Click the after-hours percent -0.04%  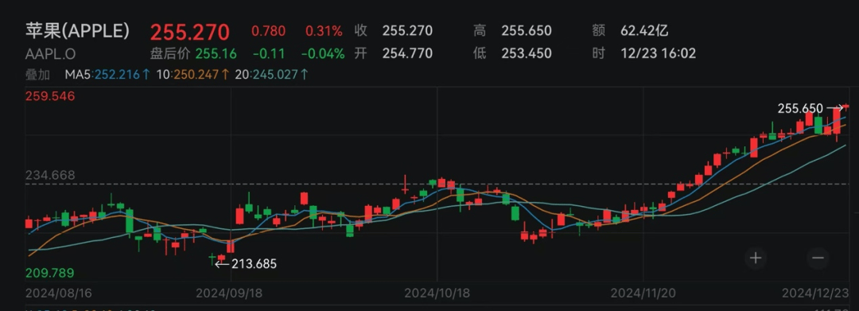pyautogui.click(x=323, y=53)
